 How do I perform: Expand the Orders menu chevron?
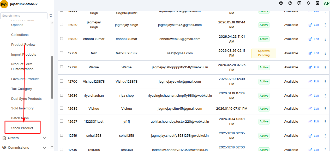click(x=45, y=138)
